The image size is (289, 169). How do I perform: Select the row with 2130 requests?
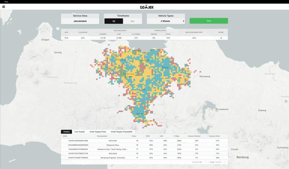click(144, 145)
